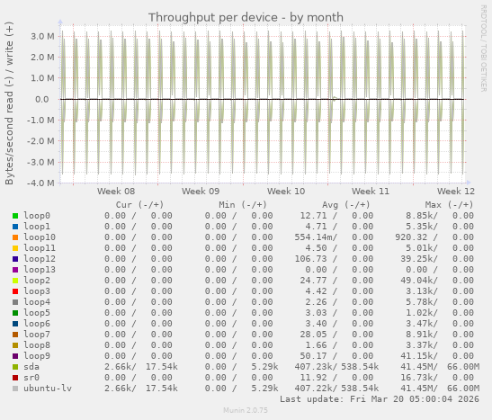
Task: Select the loop8 legend label
Action: [37, 345]
